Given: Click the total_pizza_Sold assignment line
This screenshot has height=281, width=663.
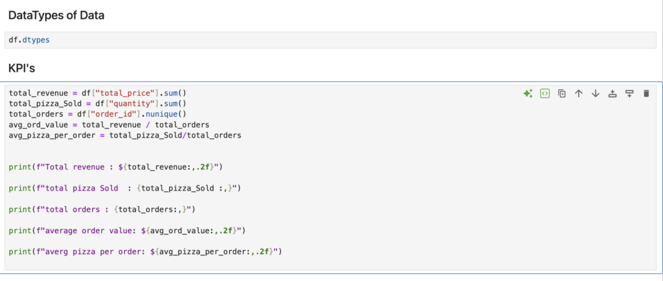Looking at the screenshot, I should click(97, 103).
